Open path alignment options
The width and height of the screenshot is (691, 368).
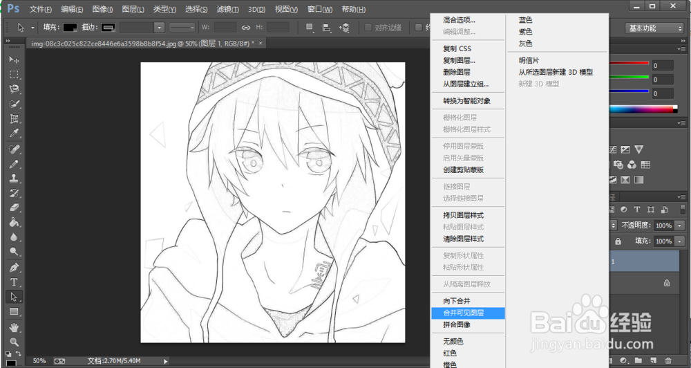click(x=327, y=28)
